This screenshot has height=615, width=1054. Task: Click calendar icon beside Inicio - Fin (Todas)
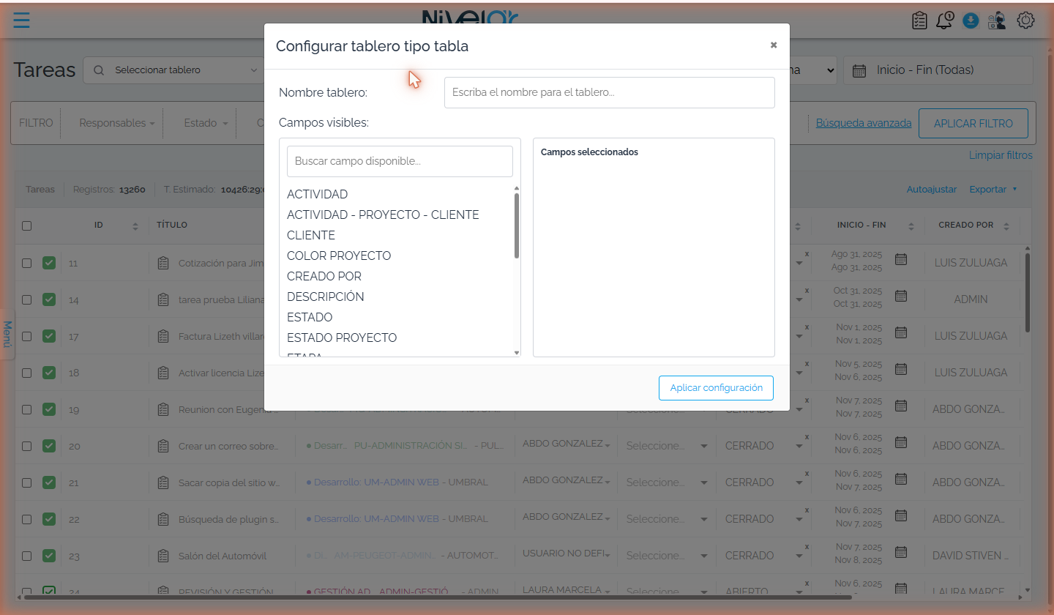tap(861, 70)
